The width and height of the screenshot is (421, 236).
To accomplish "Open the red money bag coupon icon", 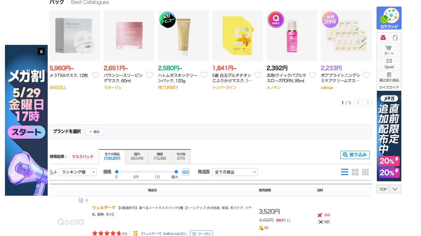I will (x=383, y=38).
